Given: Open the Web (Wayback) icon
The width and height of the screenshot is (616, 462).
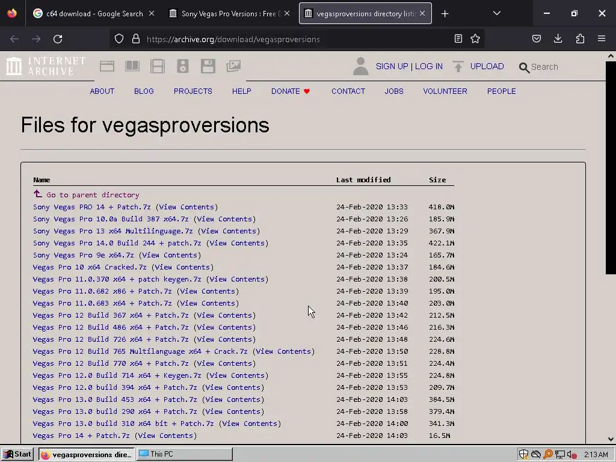Looking at the screenshot, I should 107,66.
